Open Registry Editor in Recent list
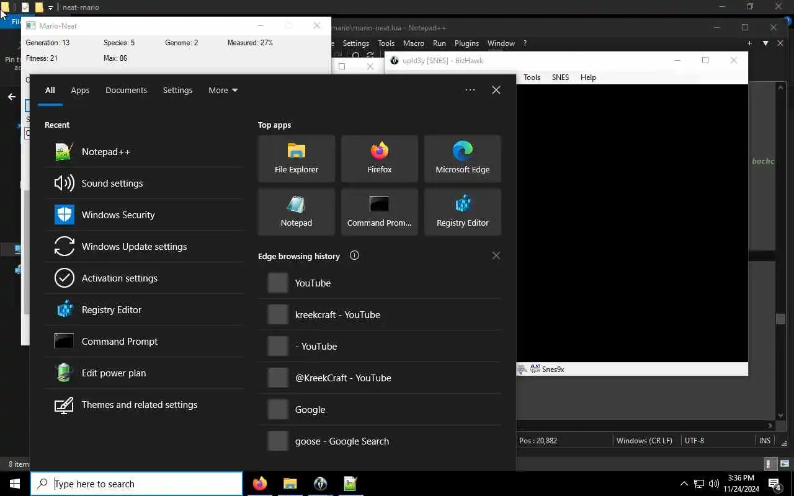 pyautogui.click(x=144, y=309)
